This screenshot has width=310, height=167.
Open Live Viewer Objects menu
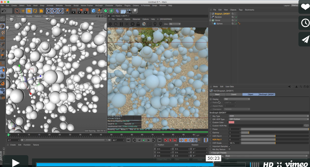coord(127,19)
